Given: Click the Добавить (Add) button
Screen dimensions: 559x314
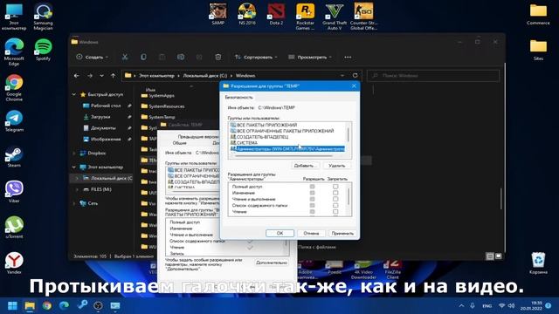Looking at the screenshot, I should click(x=305, y=166).
